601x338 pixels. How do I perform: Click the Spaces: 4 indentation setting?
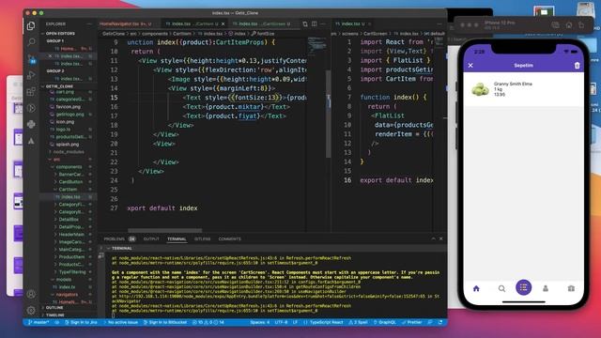pyautogui.click(x=260, y=322)
